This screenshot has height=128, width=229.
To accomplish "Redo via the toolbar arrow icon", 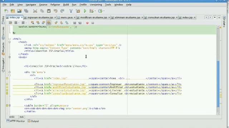I will [62, 11].
